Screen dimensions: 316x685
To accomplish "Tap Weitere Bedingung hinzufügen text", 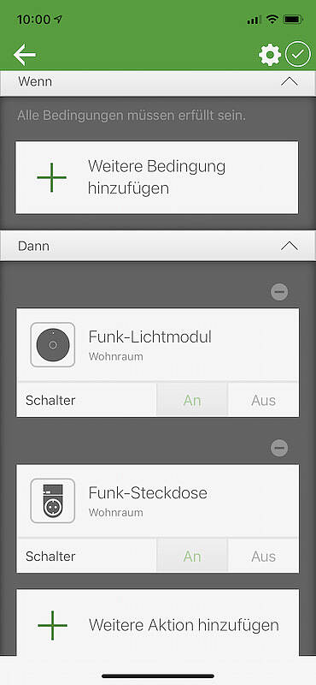I will [156, 177].
